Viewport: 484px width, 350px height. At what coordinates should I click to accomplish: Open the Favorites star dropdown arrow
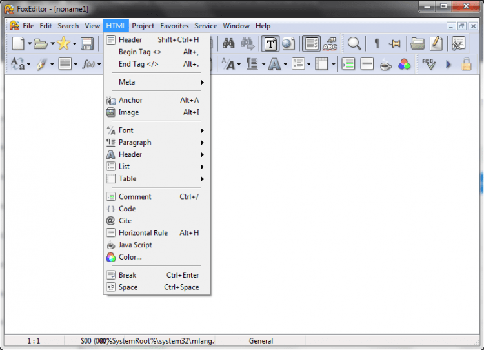tap(74, 43)
